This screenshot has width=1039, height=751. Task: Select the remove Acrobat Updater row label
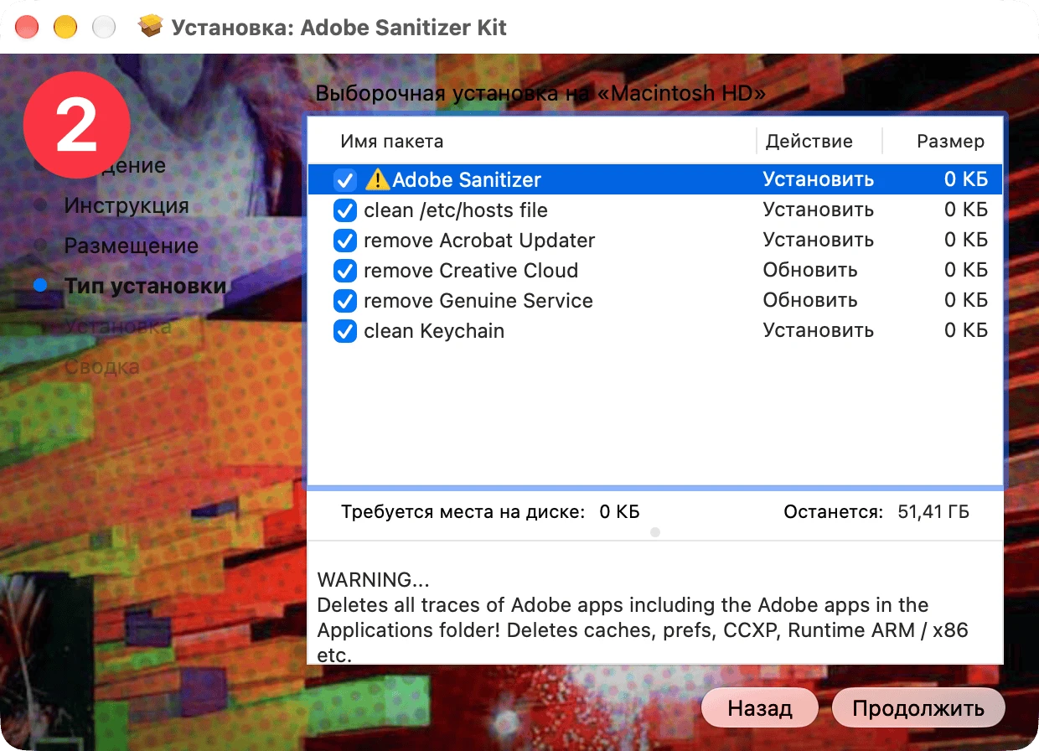click(479, 240)
